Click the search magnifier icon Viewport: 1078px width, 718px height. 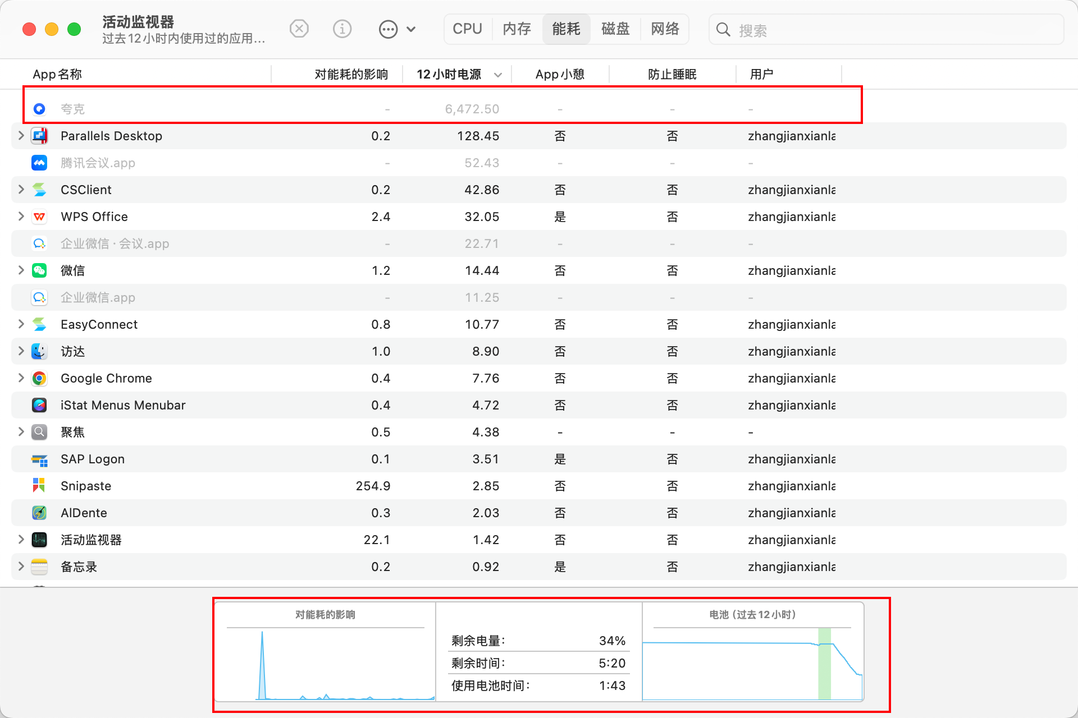pyautogui.click(x=724, y=30)
